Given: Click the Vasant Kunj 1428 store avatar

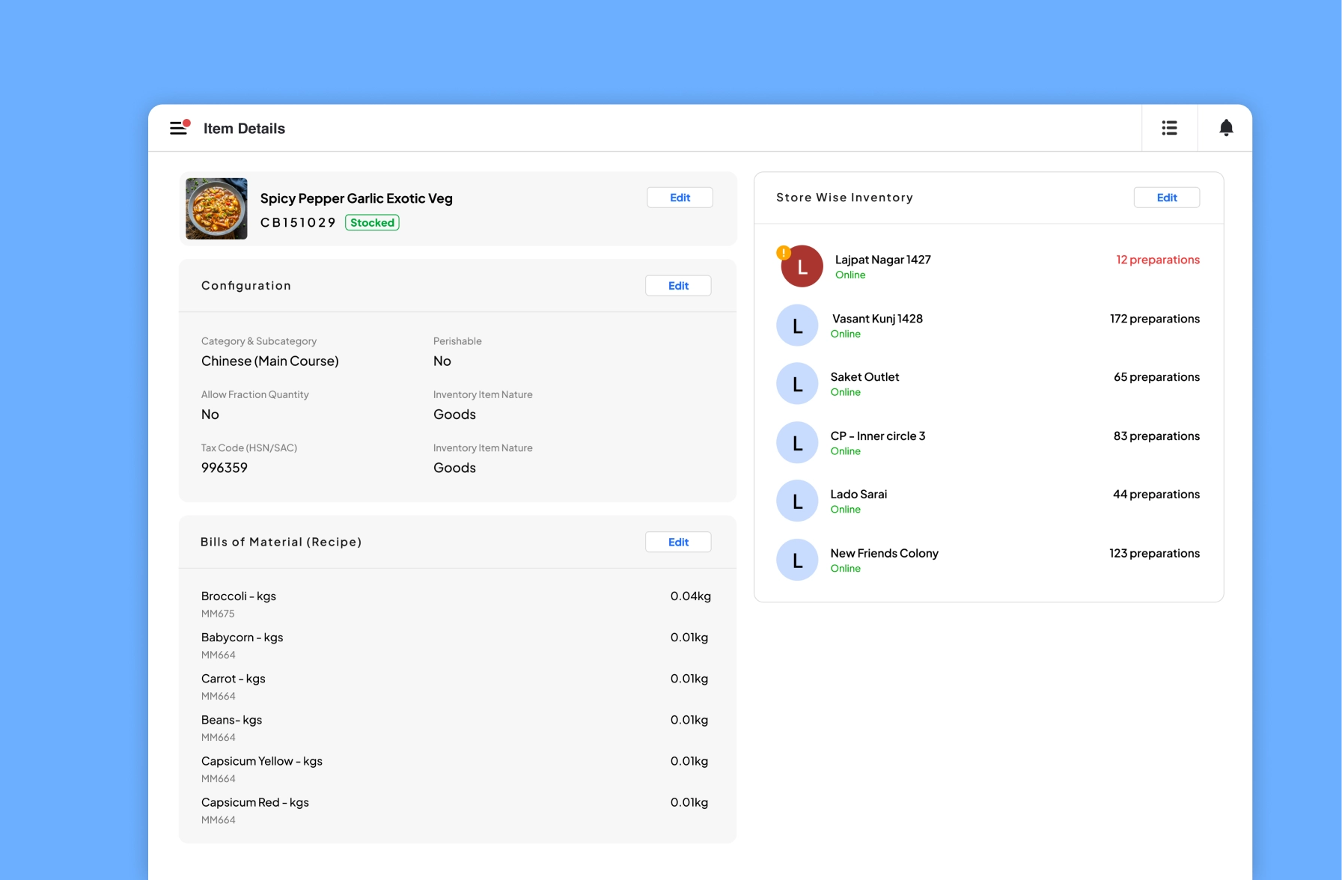Looking at the screenshot, I should tap(797, 326).
